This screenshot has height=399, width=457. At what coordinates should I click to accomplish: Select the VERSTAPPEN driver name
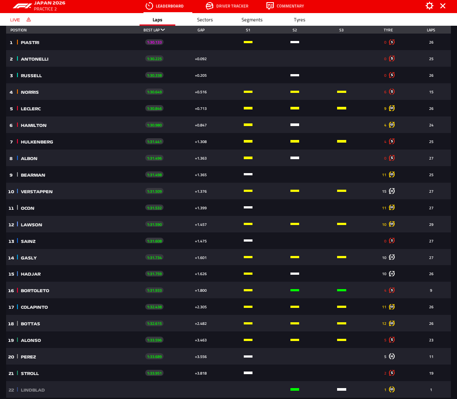tap(37, 191)
